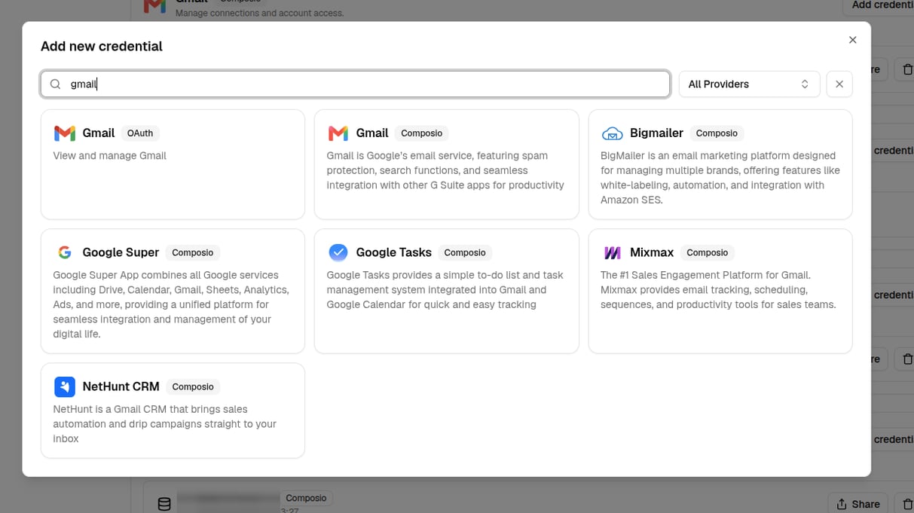Image resolution: width=914 pixels, height=513 pixels.
Task: Click the Google Super G logo
Action: (x=65, y=252)
